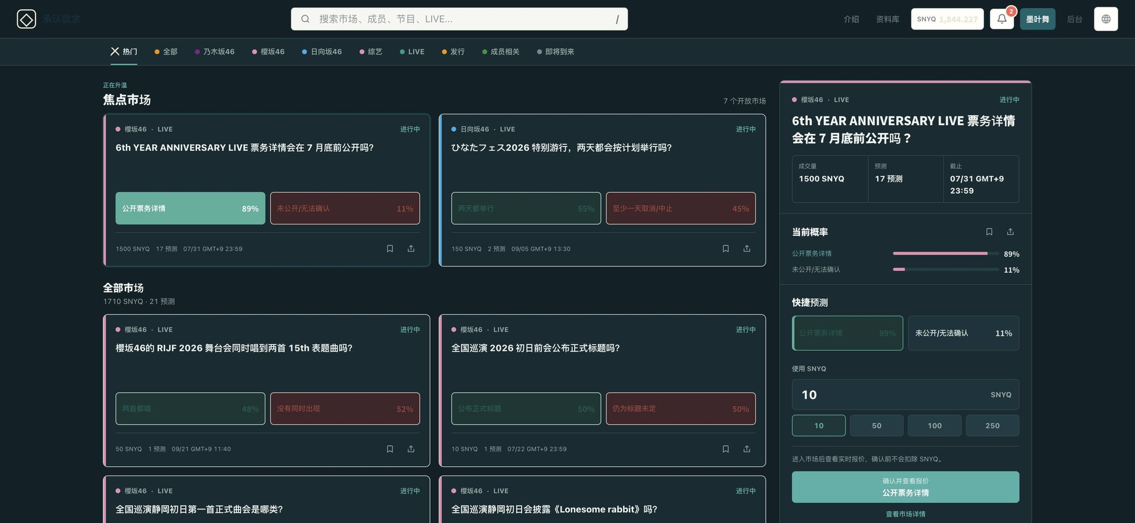The width and height of the screenshot is (1135, 523).
Task: Open the 介绍 link in header
Action: point(851,19)
